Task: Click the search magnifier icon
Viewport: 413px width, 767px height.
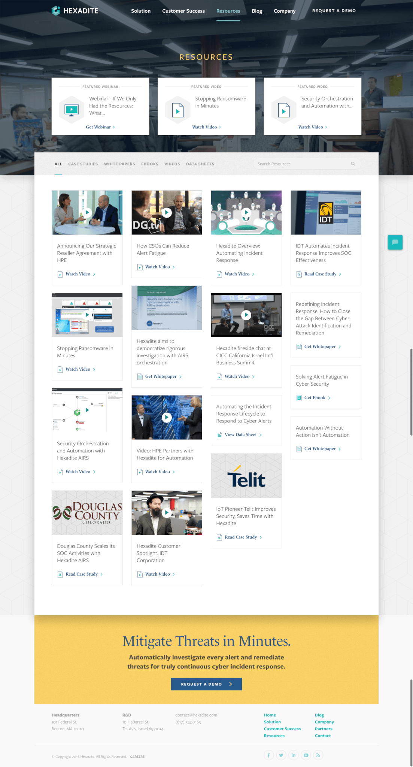Action: (x=353, y=164)
